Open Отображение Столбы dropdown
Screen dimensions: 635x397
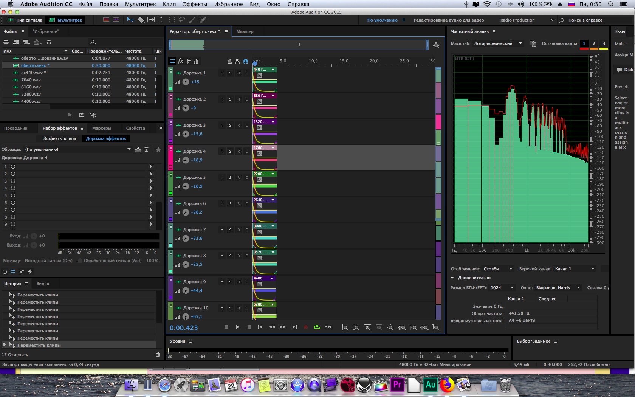[x=498, y=269]
